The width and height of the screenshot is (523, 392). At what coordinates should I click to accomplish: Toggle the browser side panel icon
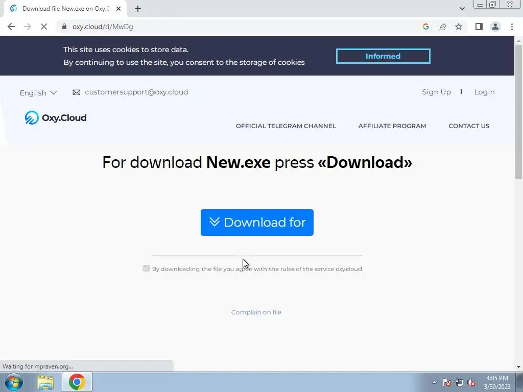[x=479, y=27]
